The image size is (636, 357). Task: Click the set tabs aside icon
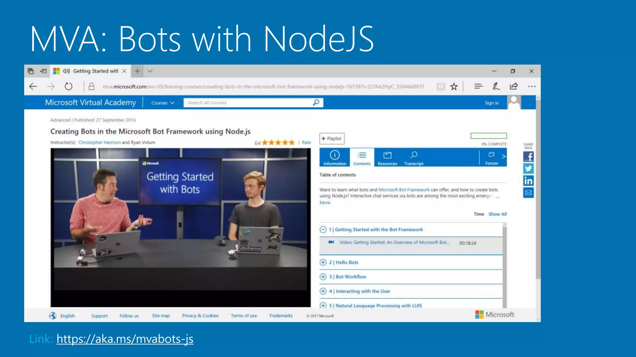pyautogui.click(x=43, y=71)
